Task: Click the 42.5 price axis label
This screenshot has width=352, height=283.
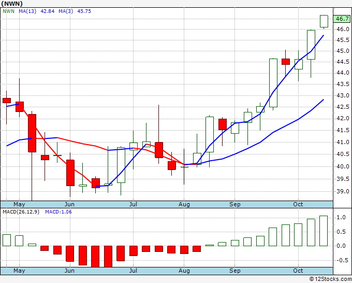Action: click(x=343, y=107)
